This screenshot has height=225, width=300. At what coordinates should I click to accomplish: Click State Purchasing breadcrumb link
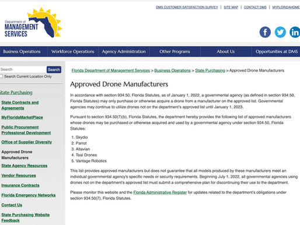pyautogui.click(x=210, y=71)
